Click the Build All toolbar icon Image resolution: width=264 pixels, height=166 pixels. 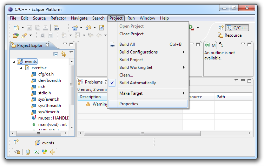coord(57,28)
